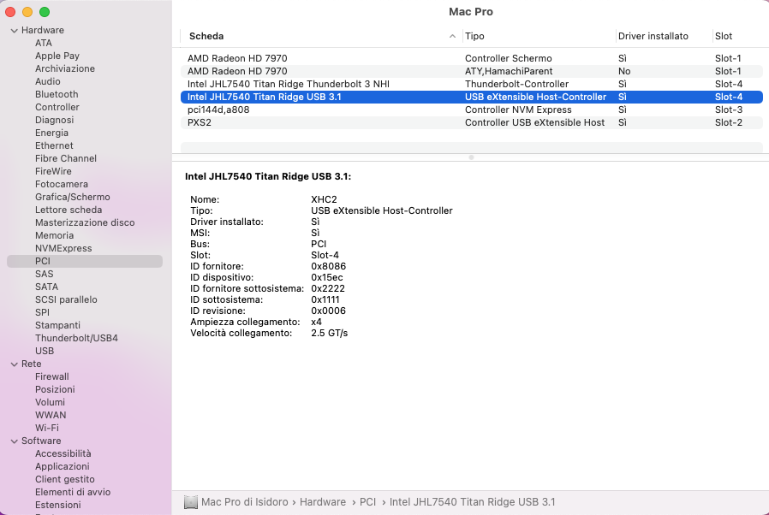Open SAS in the sidebar
This screenshot has height=515, width=769.
(x=45, y=274)
